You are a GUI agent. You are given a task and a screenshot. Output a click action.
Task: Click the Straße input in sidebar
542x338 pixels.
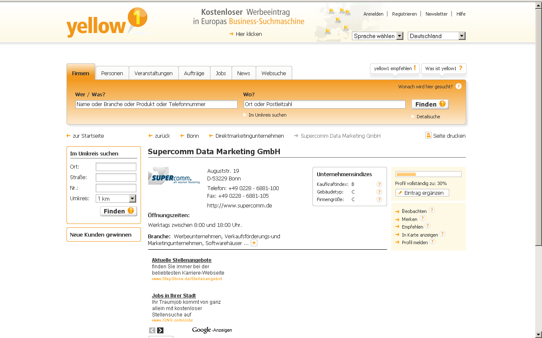pos(116,177)
